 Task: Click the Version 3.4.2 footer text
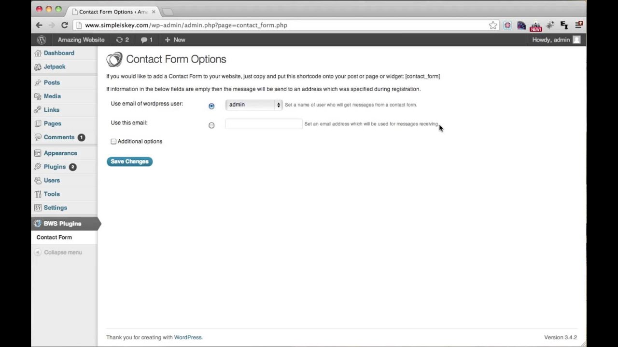(561, 337)
